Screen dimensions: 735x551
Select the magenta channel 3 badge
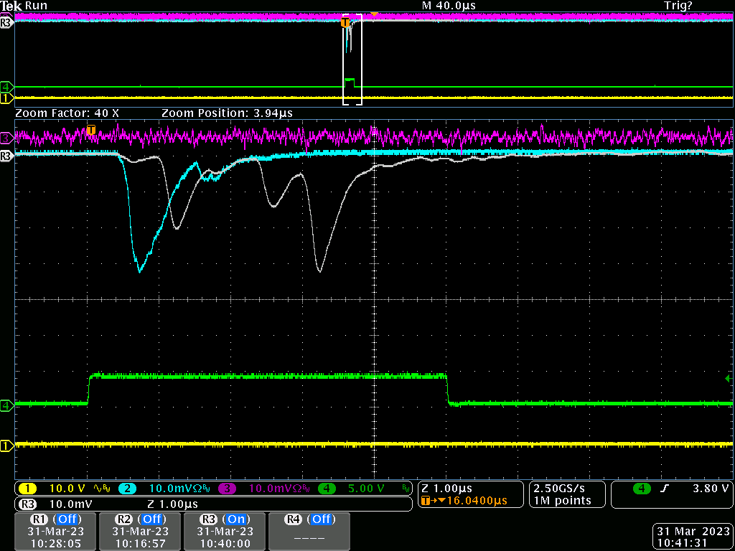pyautogui.click(x=227, y=489)
